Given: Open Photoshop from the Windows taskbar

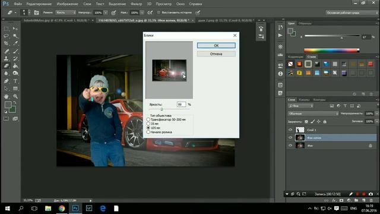Looking at the screenshot, I should click(x=75, y=209).
